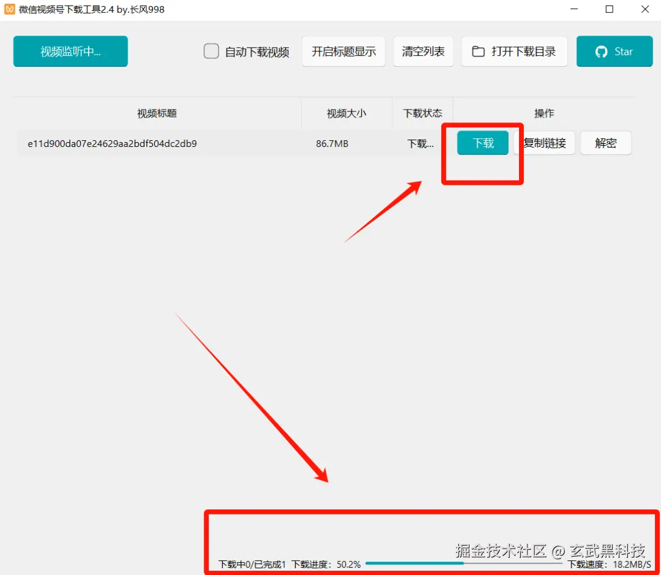
Task: Click the 操作 column header
Action: (544, 113)
